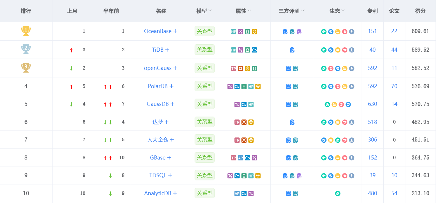Open AnalyticDB's 54 papers count link
The height and width of the screenshot is (203, 437).
click(x=394, y=193)
